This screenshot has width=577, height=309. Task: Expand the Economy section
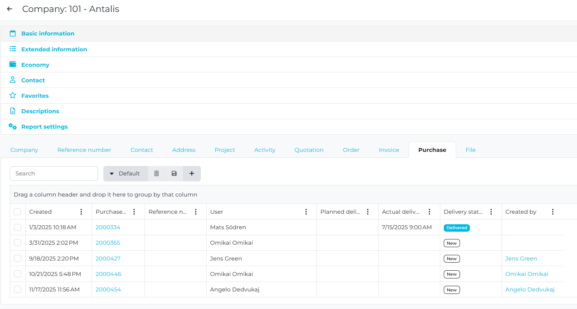[x=35, y=65]
